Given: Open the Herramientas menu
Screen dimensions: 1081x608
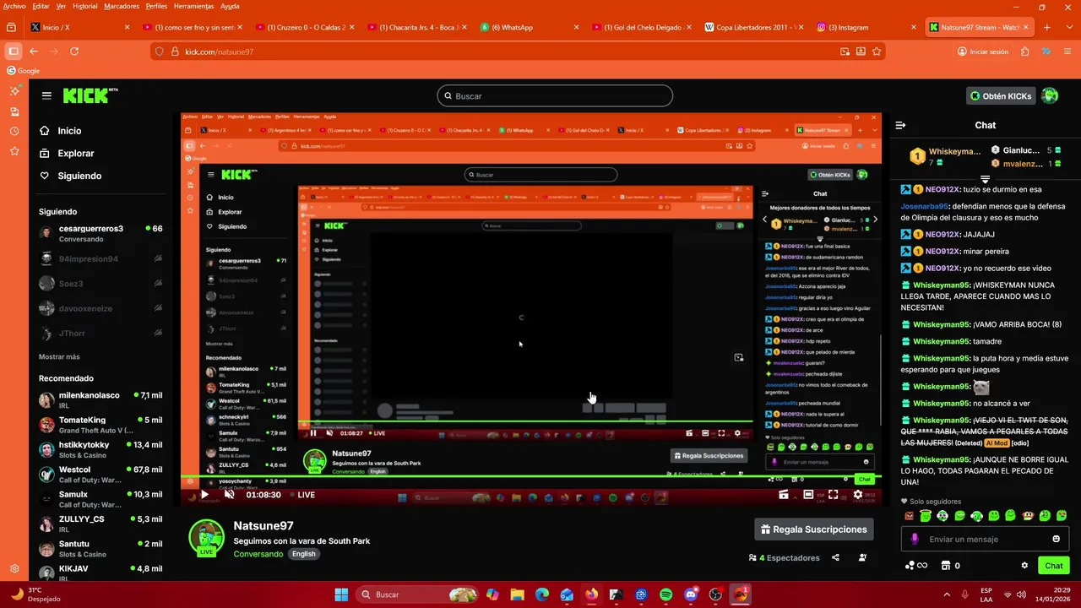Looking at the screenshot, I should [x=193, y=6].
